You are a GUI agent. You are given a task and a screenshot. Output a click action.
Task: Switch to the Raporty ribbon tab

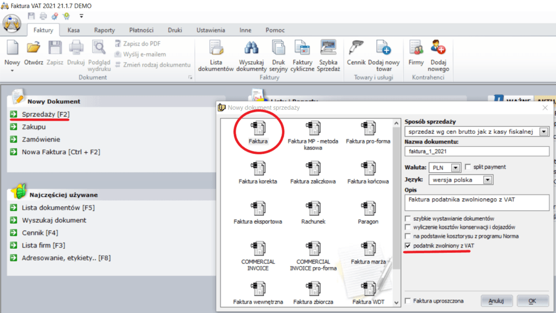coord(104,30)
